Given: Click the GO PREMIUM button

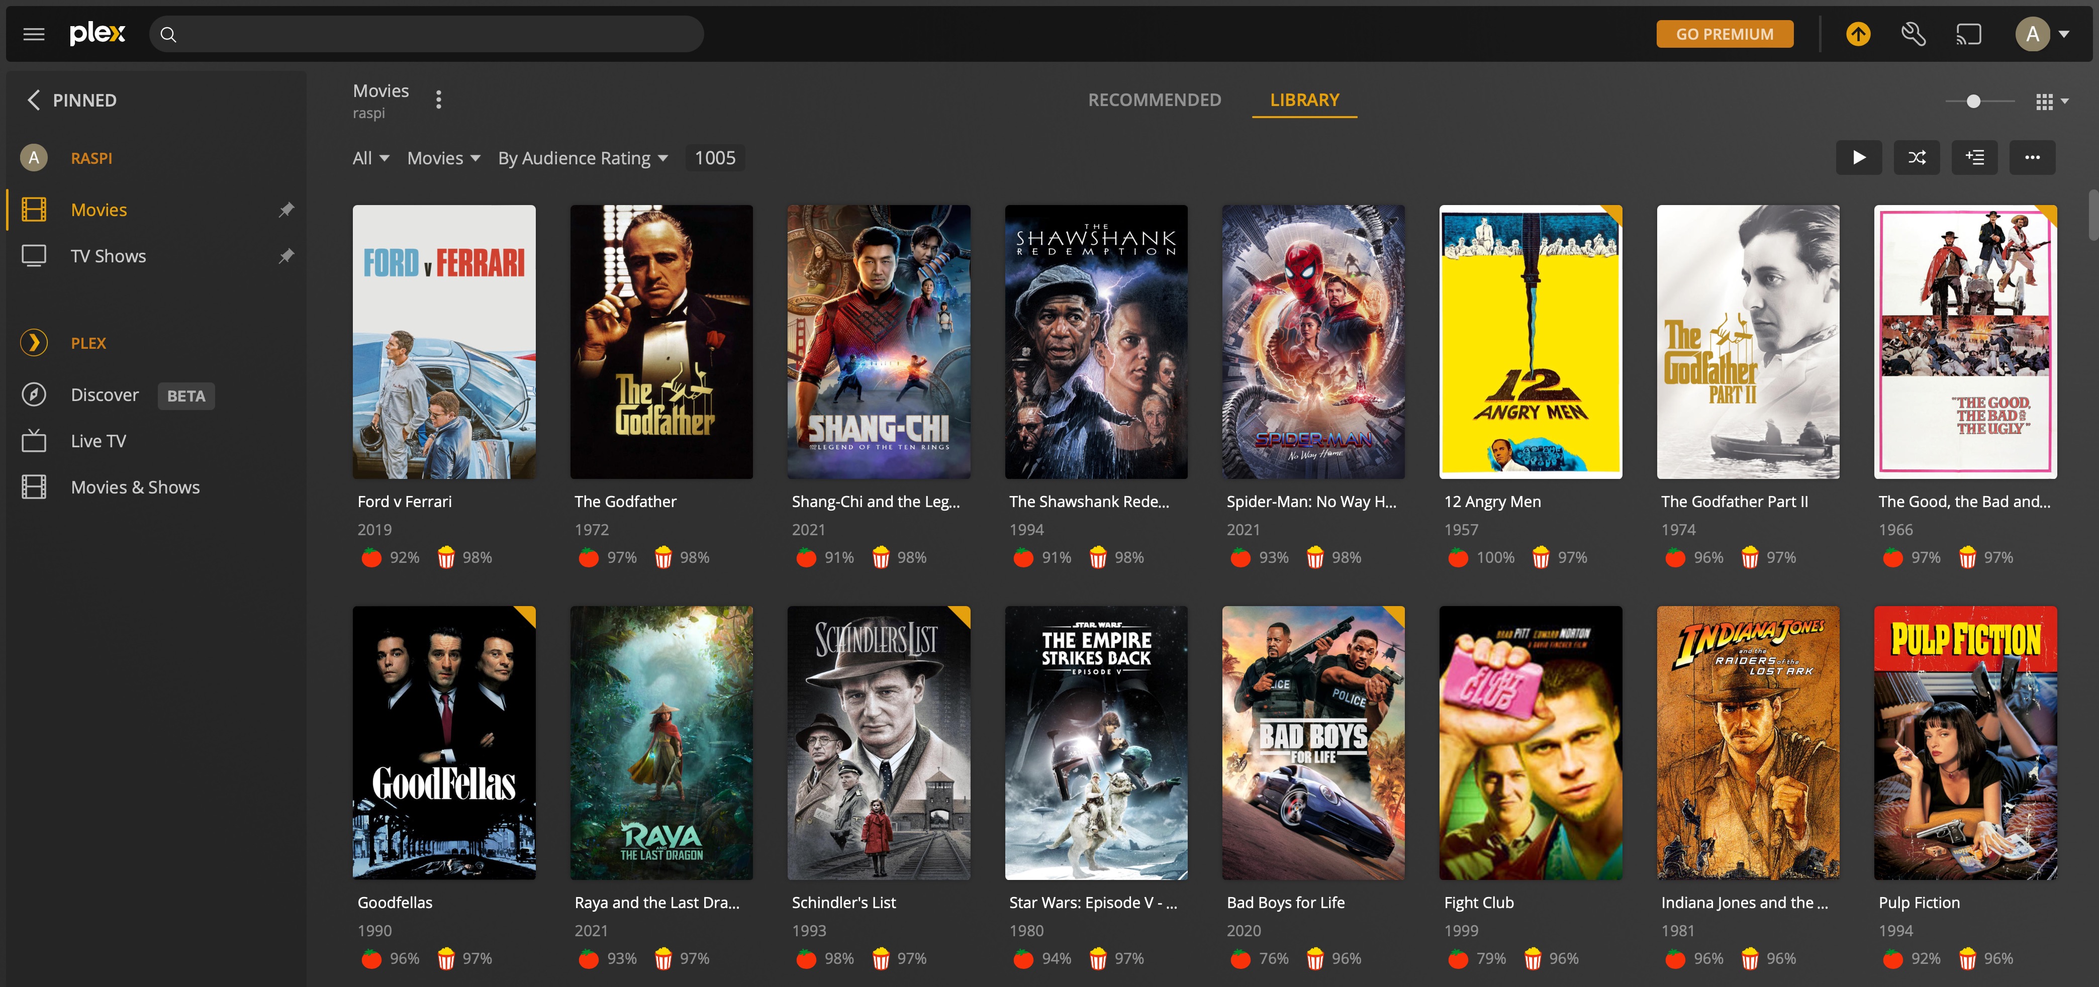Looking at the screenshot, I should click(1724, 33).
